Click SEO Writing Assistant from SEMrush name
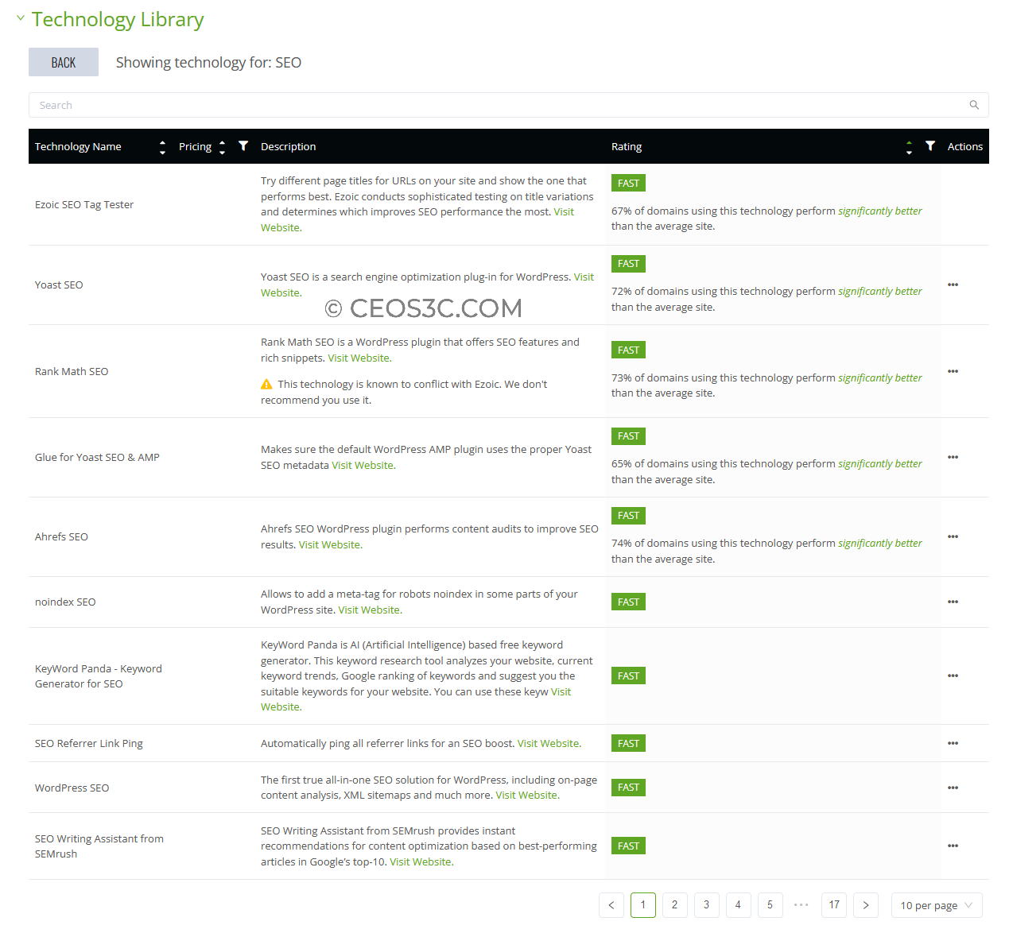 point(99,846)
